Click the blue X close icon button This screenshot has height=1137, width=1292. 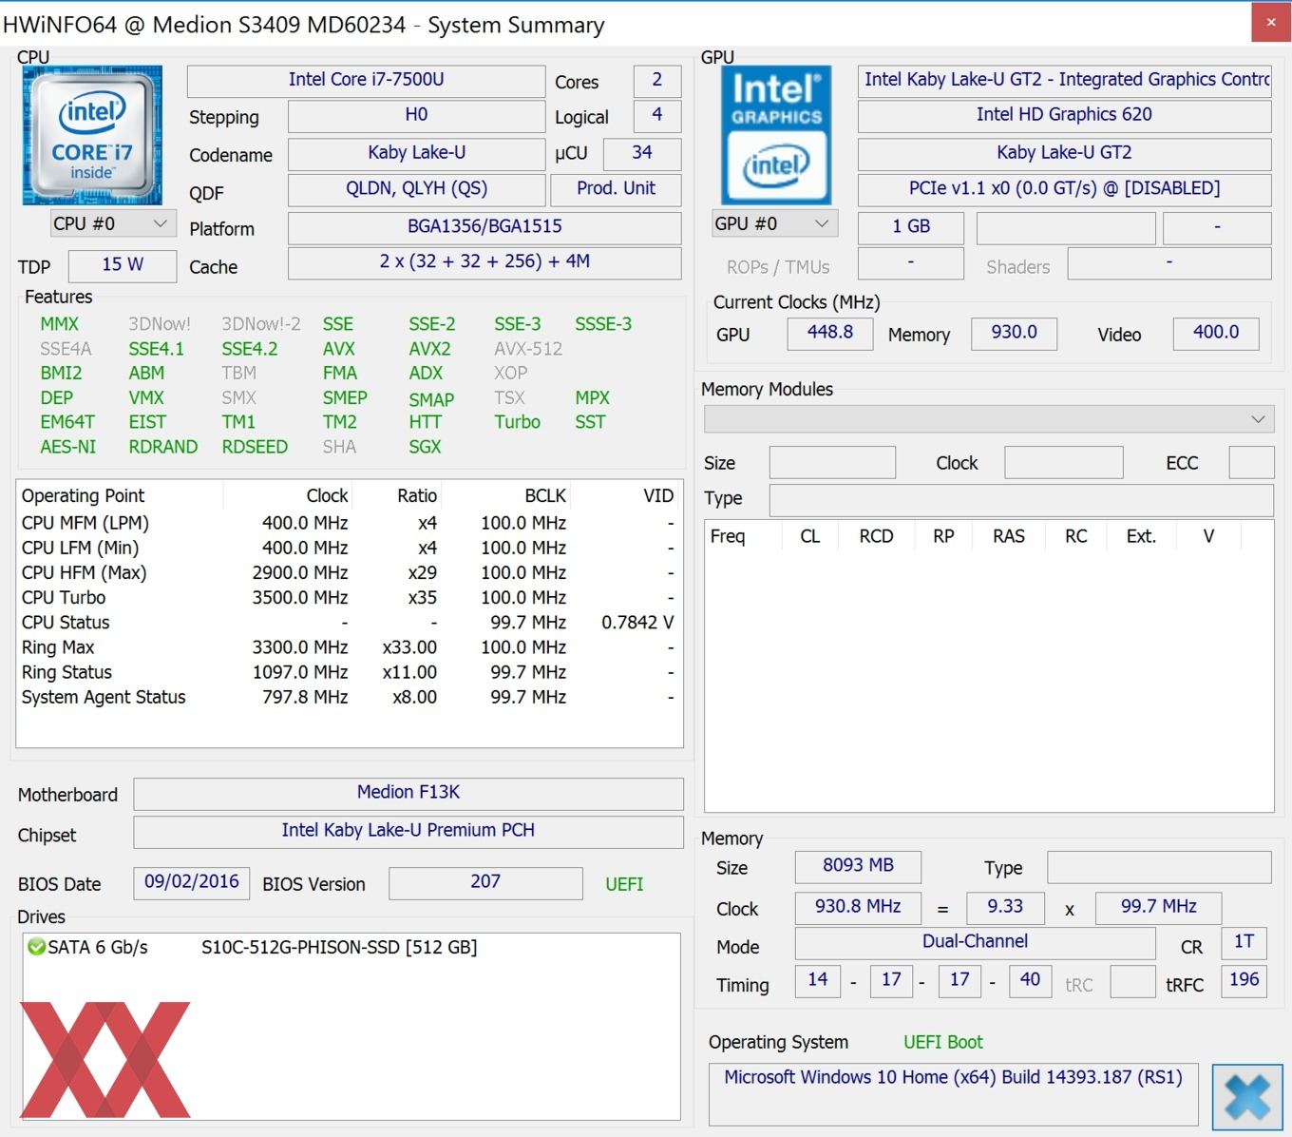pyautogui.click(x=1246, y=1097)
